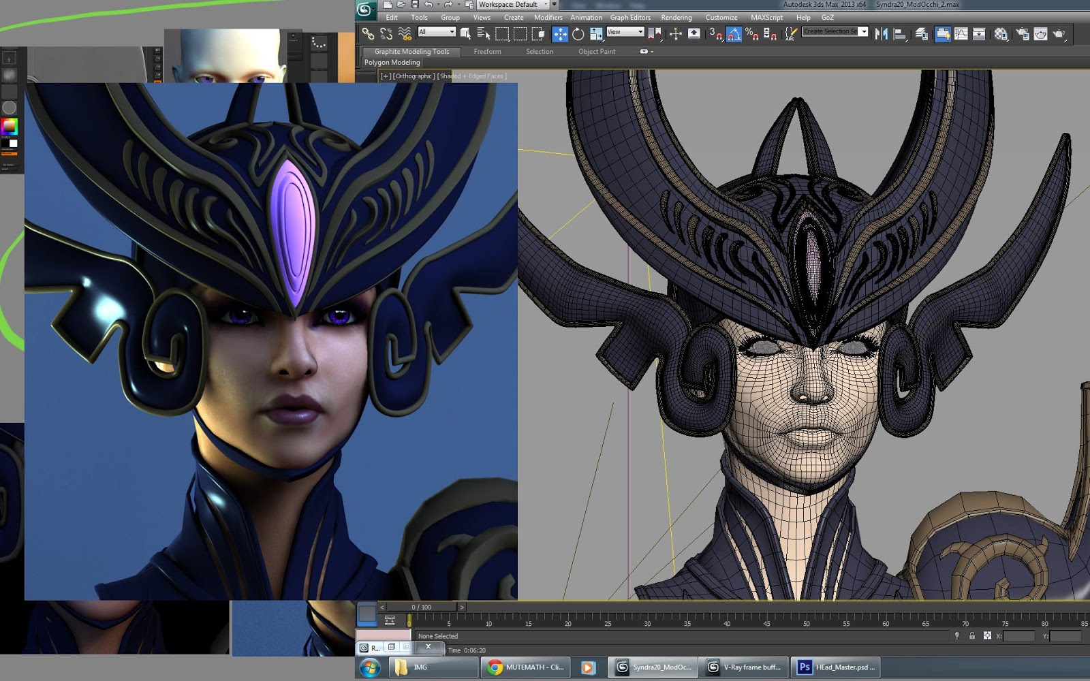Open the Rendered Frame Window icon
This screenshot has width=1090, height=681.
click(x=1040, y=33)
